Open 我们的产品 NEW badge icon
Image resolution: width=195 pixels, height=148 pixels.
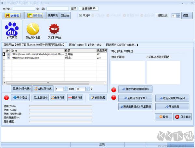[x=54, y=31]
